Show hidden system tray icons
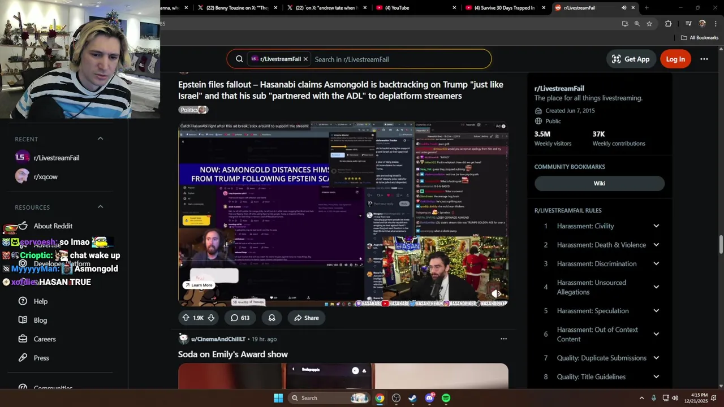The height and width of the screenshot is (407, 724). tap(641, 398)
